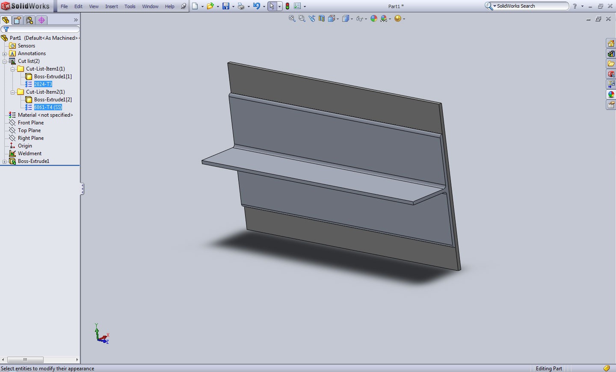
Task: Open the Hide/Show Items dropdown
Action: [366, 19]
